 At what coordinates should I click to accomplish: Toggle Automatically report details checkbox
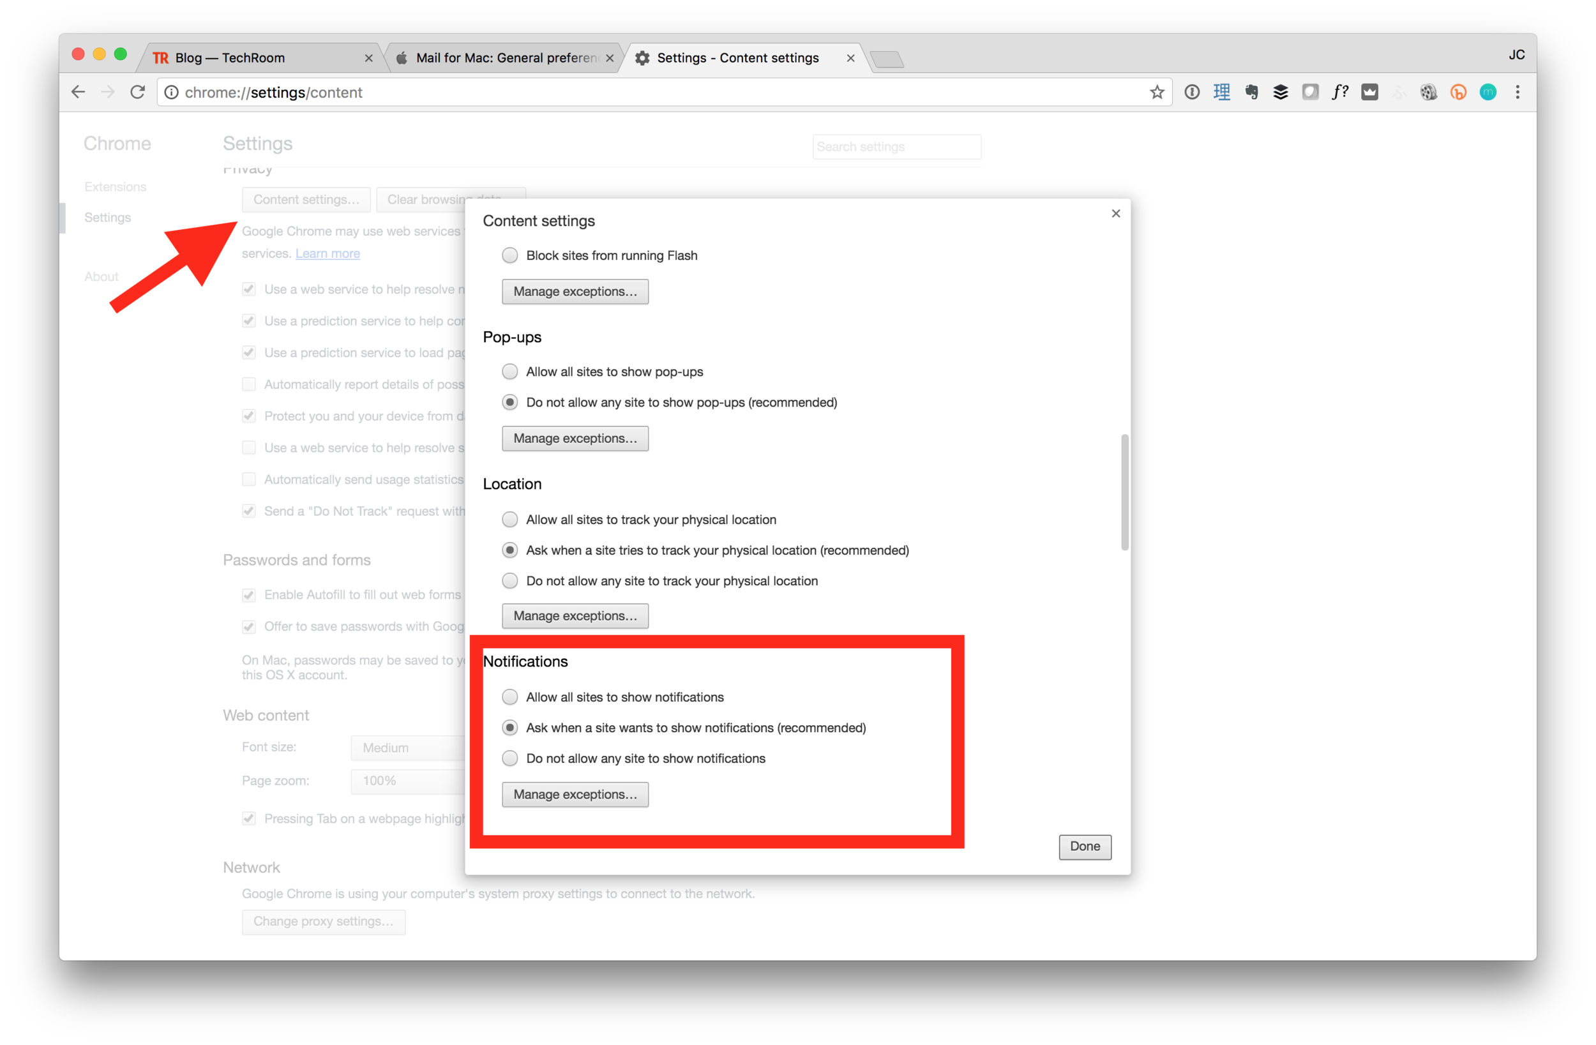[249, 384]
